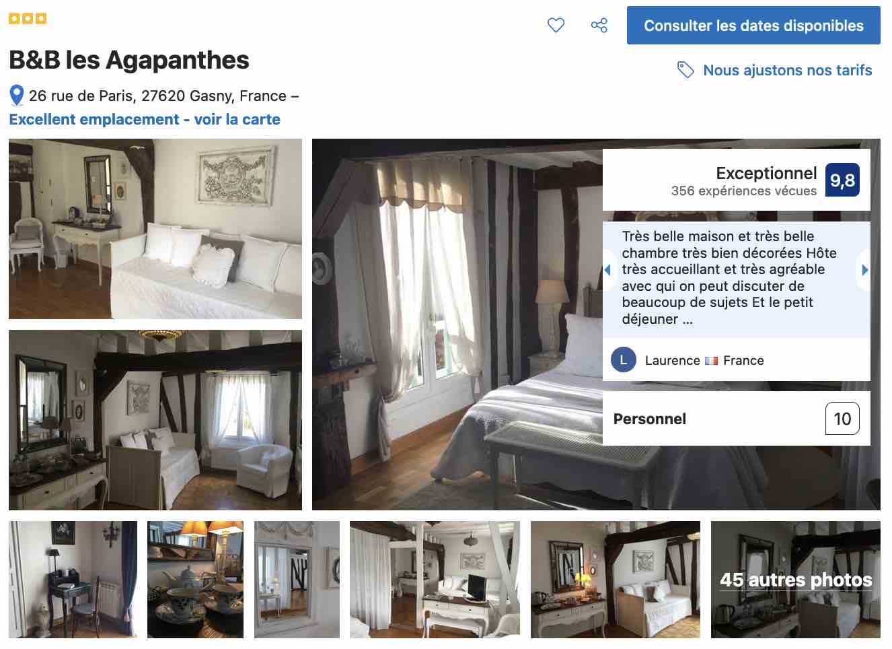
Task: Click the price tag icon
Action: coord(685,70)
